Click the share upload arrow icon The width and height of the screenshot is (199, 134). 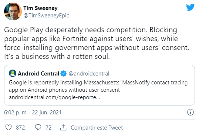[63, 127]
